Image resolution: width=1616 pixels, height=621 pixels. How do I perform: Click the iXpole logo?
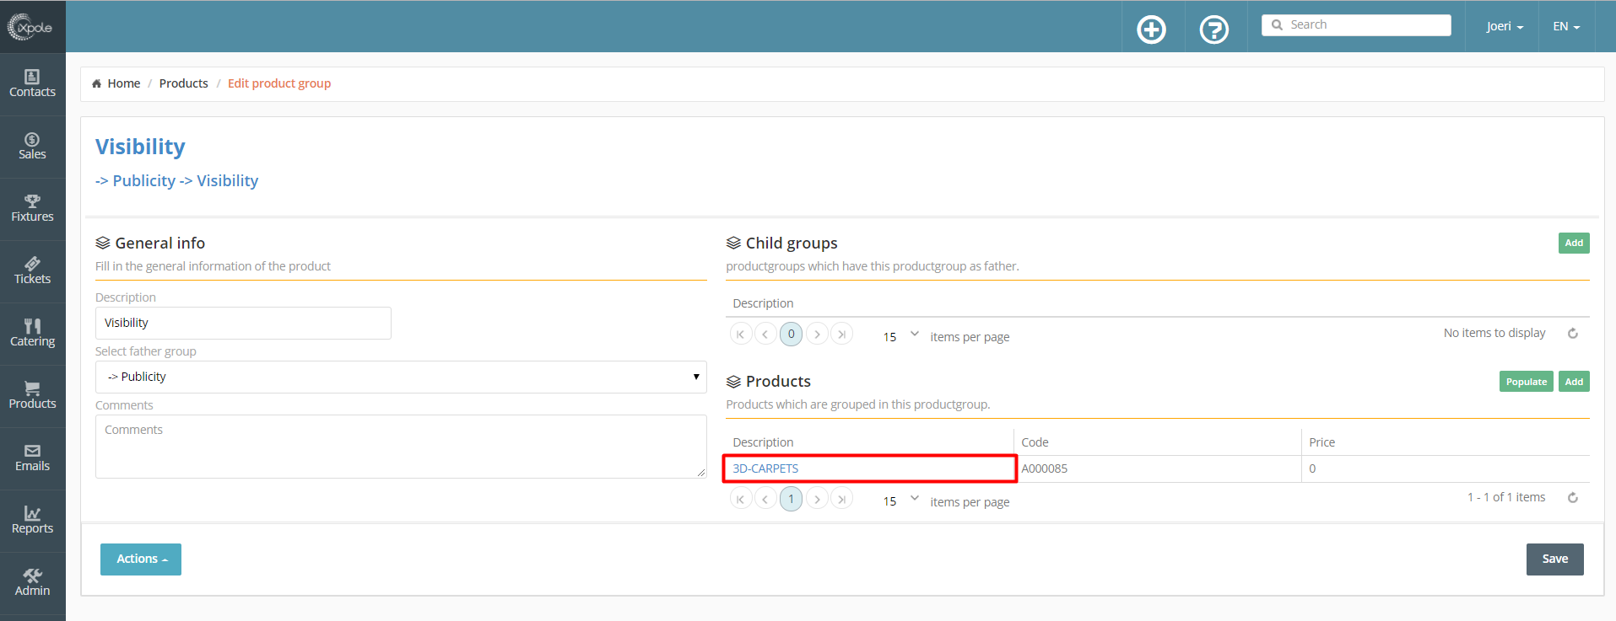click(x=31, y=27)
